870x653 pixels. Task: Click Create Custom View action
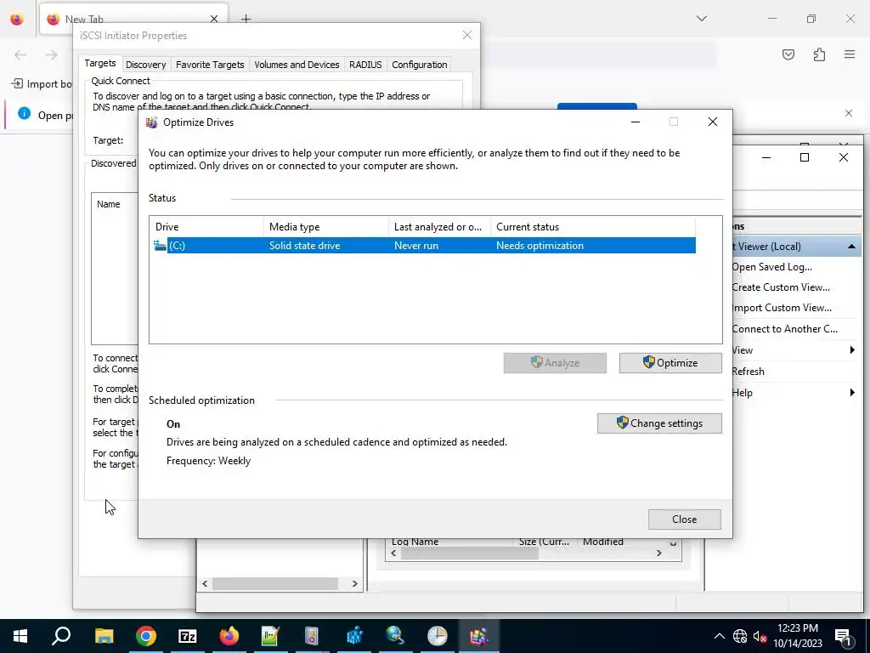pyautogui.click(x=781, y=287)
